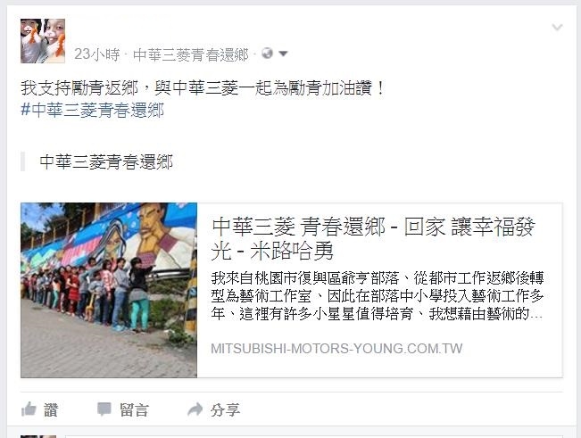The height and width of the screenshot is (438, 581).
Task: Click the 讚 like button label
Action: [51, 409]
